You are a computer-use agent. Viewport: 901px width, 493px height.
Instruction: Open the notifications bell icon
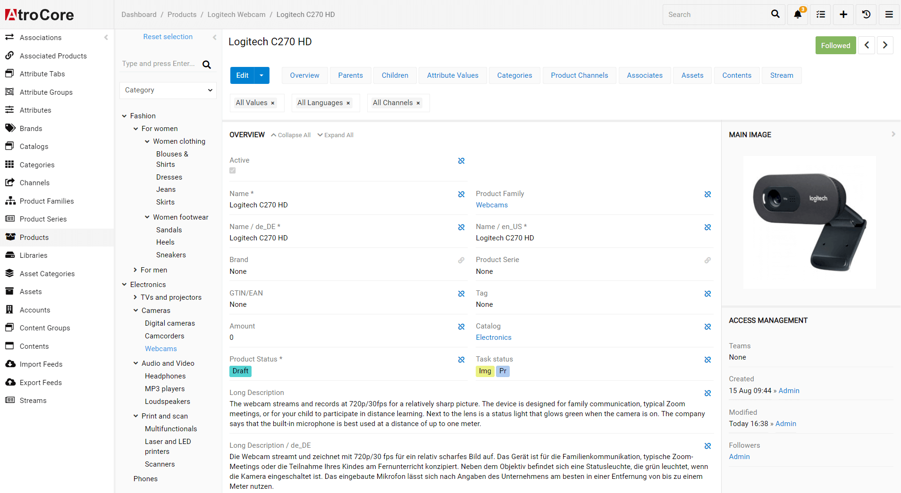click(x=798, y=15)
